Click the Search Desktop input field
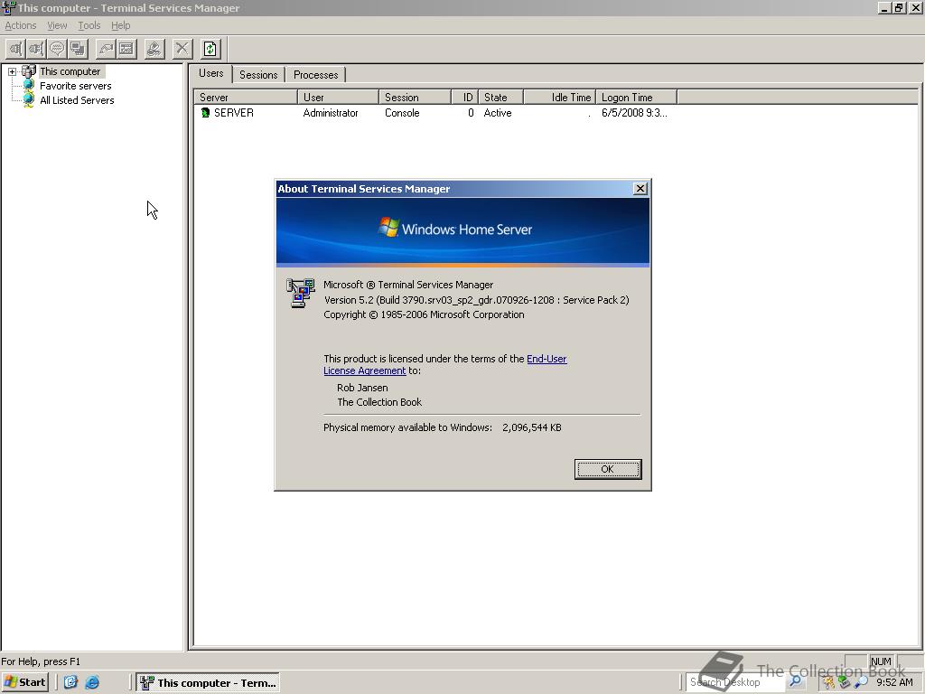Viewport: 925px width, 694px height. (735, 682)
